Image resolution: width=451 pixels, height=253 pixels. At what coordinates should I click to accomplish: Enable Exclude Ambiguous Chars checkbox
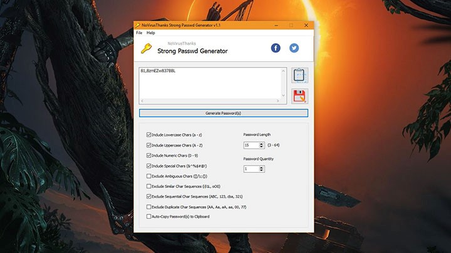pos(148,176)
